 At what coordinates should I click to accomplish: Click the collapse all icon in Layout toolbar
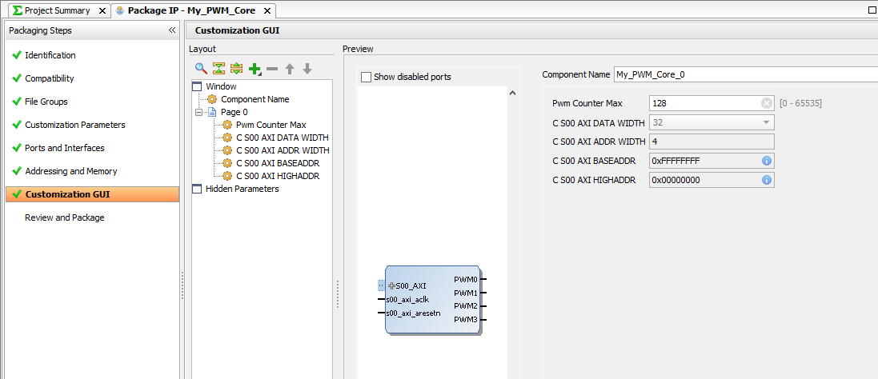click(x=218, y=69)
